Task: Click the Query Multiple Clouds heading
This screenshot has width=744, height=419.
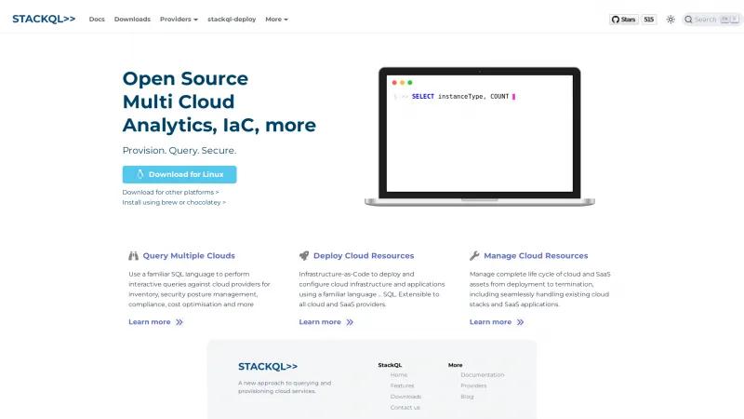Action: (189, 255)
